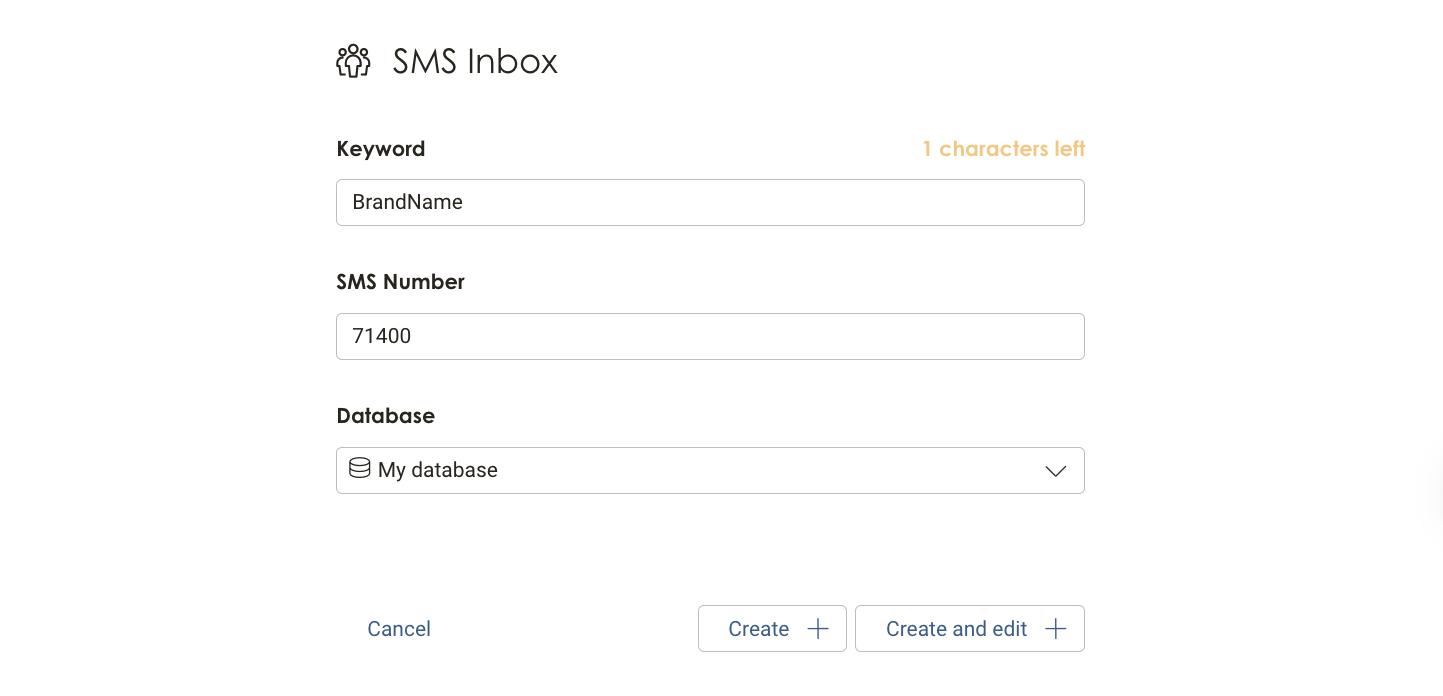Focus the Keyword input field
Viewport: 1443px width, 696px height.
pyautogui.click(x=711, y=202)
